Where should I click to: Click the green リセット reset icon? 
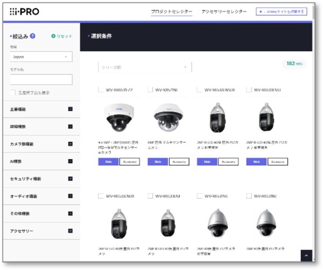(x=54, y=36)
